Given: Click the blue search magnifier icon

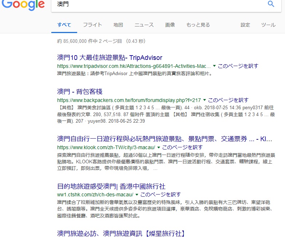Looking at the screenshot, I should [x=271, y=4].
